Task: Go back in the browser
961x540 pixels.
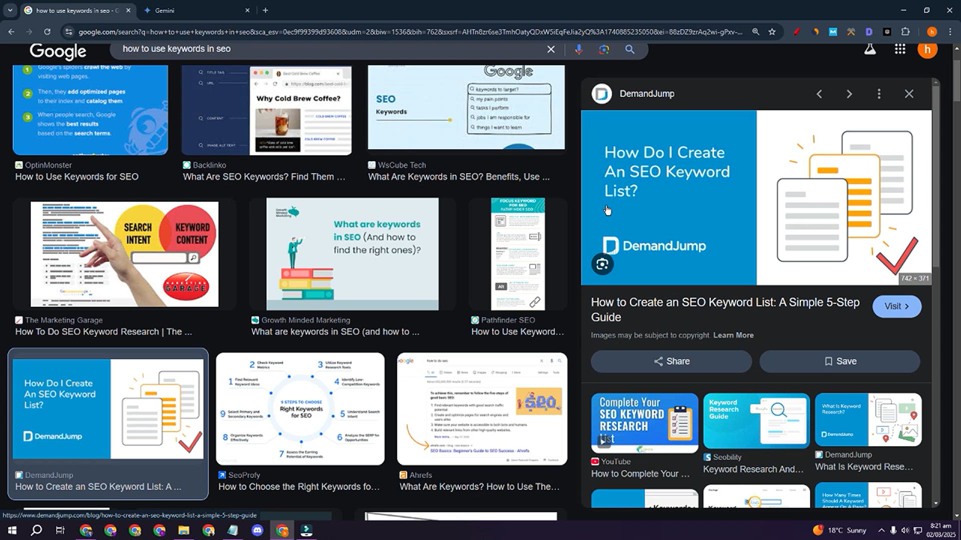Action: click(x=11, y=31)
